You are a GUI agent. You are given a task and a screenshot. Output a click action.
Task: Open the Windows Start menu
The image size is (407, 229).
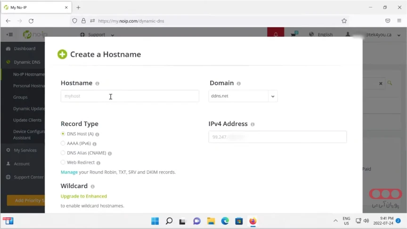pos(155,221)
